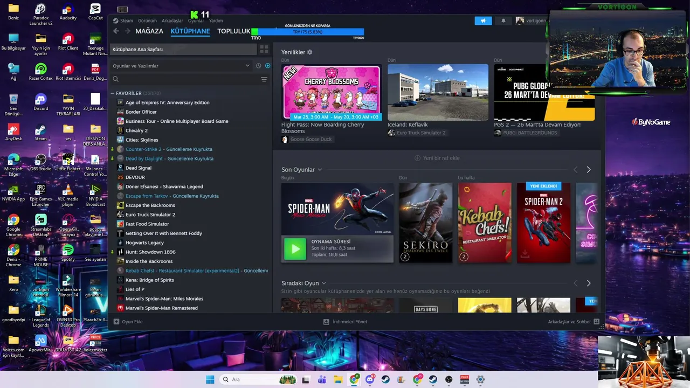Open the Görünüm menu
This screenshot has width=690, height=388.
click(x=147, y=20)
